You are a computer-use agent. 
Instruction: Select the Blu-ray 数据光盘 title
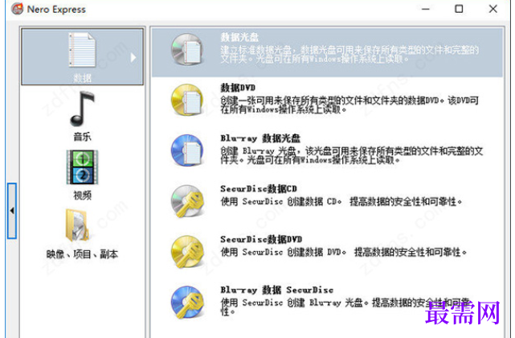[260, 138]
